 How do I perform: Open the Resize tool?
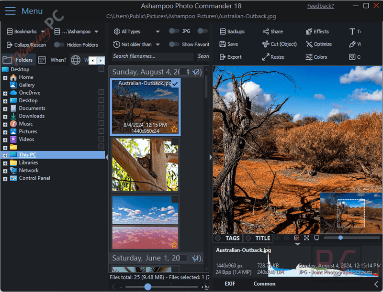(273, 57)
